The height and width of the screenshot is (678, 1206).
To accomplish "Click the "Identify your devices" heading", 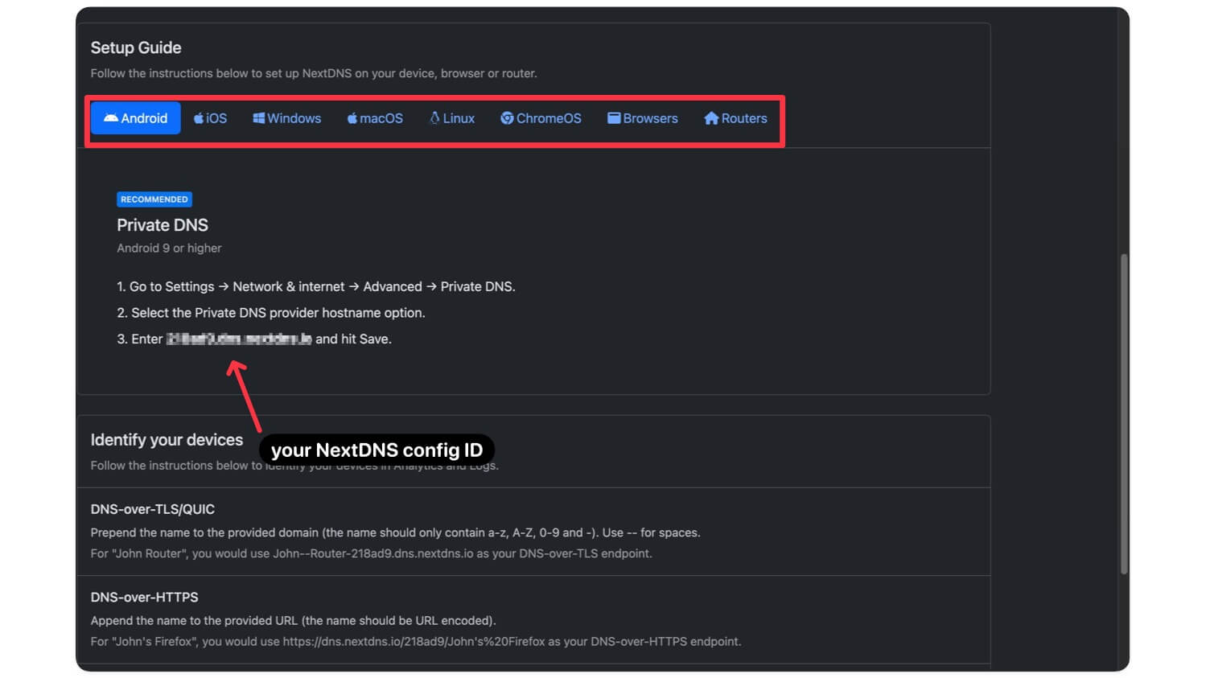I will click(167, 440).
